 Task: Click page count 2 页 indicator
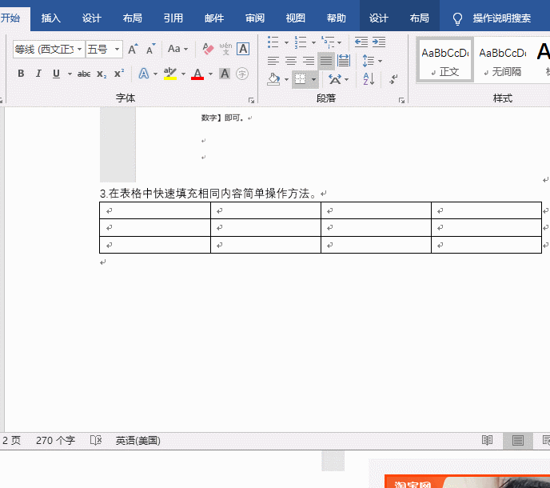[x=11, y=440]
